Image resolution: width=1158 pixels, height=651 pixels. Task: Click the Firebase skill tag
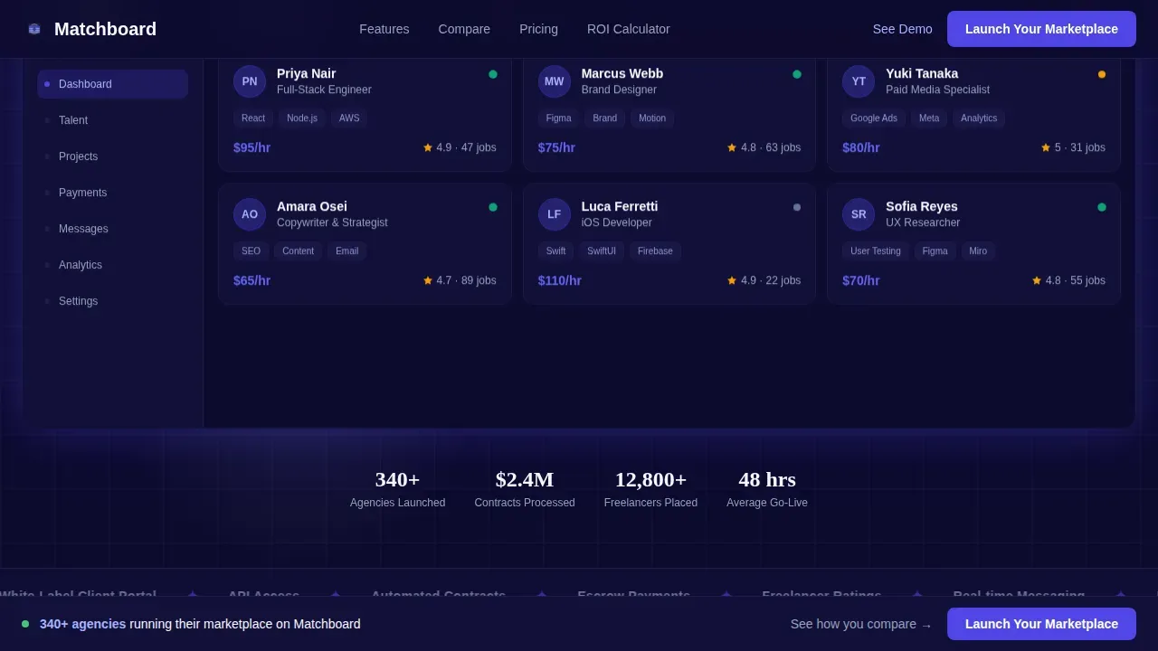(655, 251)
